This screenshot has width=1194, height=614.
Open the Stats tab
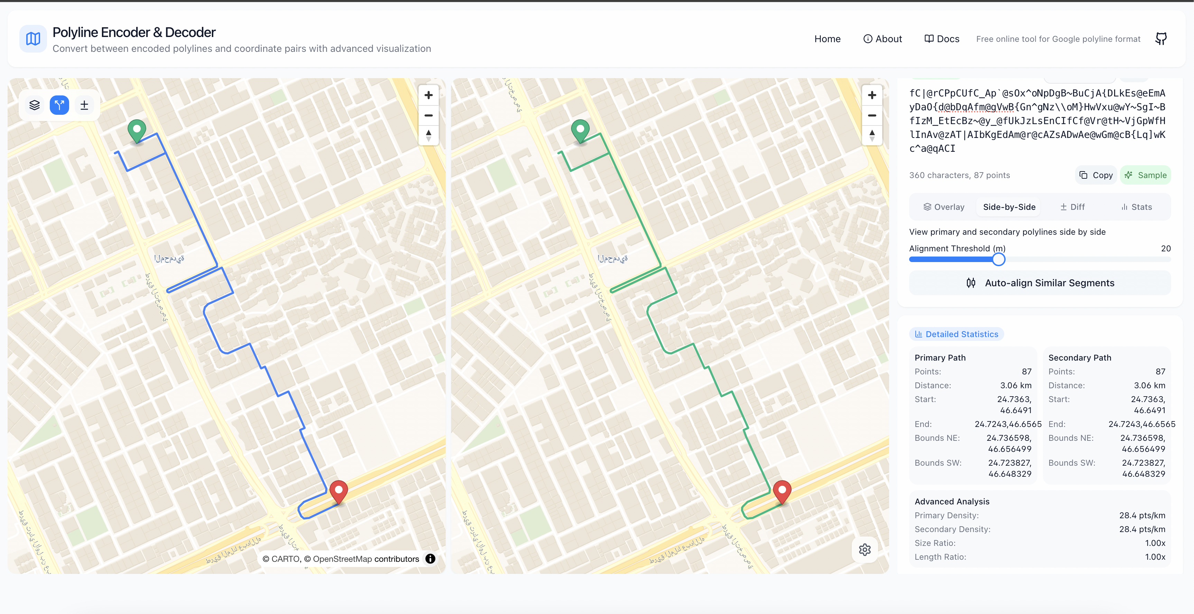point(1136,207)
